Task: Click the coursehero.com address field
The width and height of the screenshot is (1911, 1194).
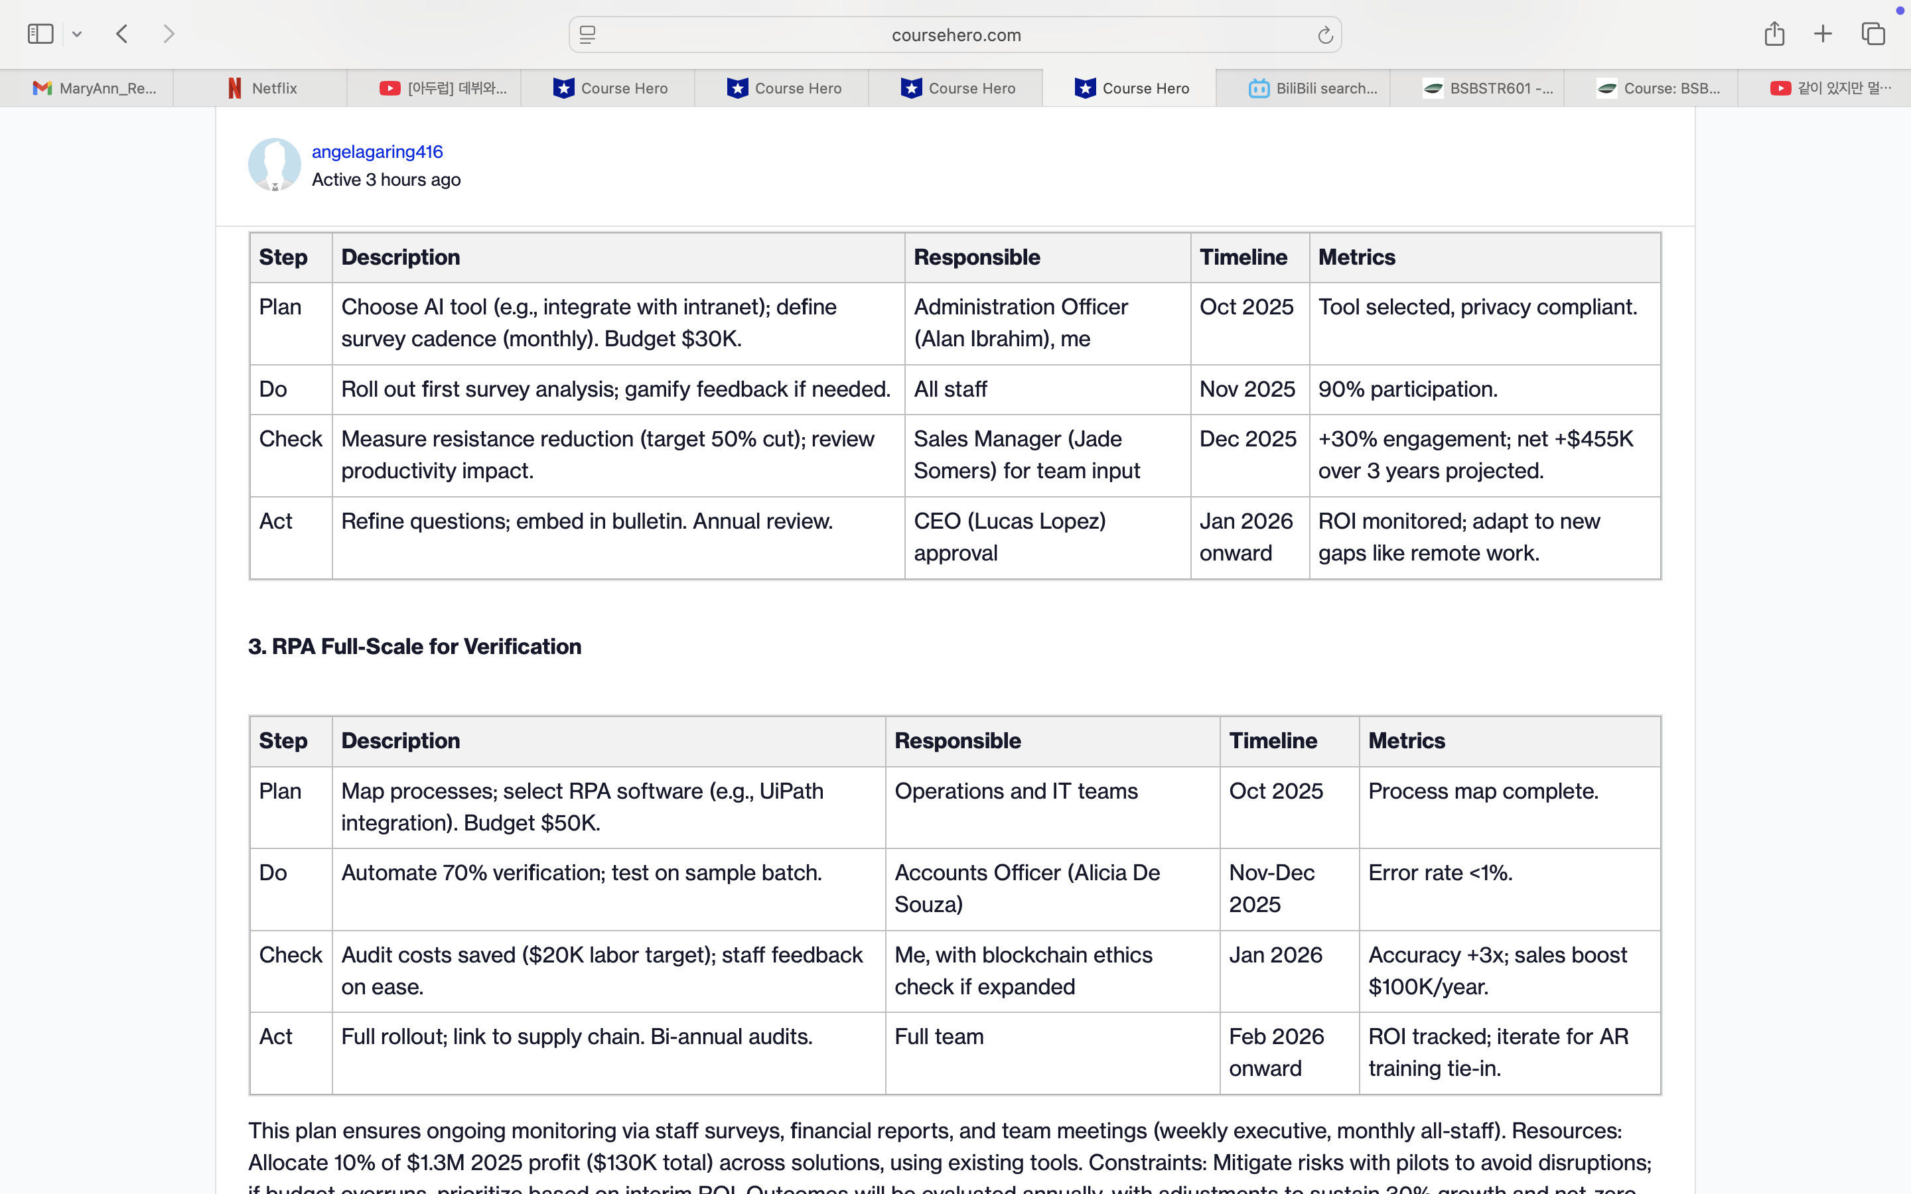Action: (x=955, y=34)
